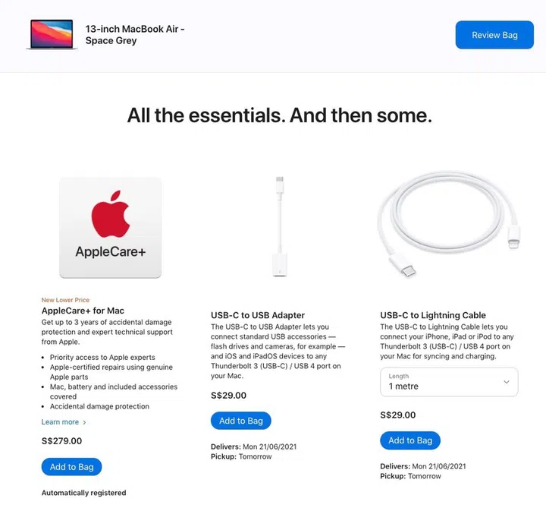Click the chevron beside Learn more
The image size is (546, 508).
pyautogui.click(x=84, y=422)
